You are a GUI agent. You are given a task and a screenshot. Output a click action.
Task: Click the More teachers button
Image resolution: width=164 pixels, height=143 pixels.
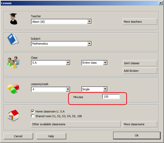tap(140, 22)
